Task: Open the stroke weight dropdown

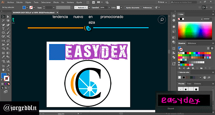Action: (x=54, y=8)
